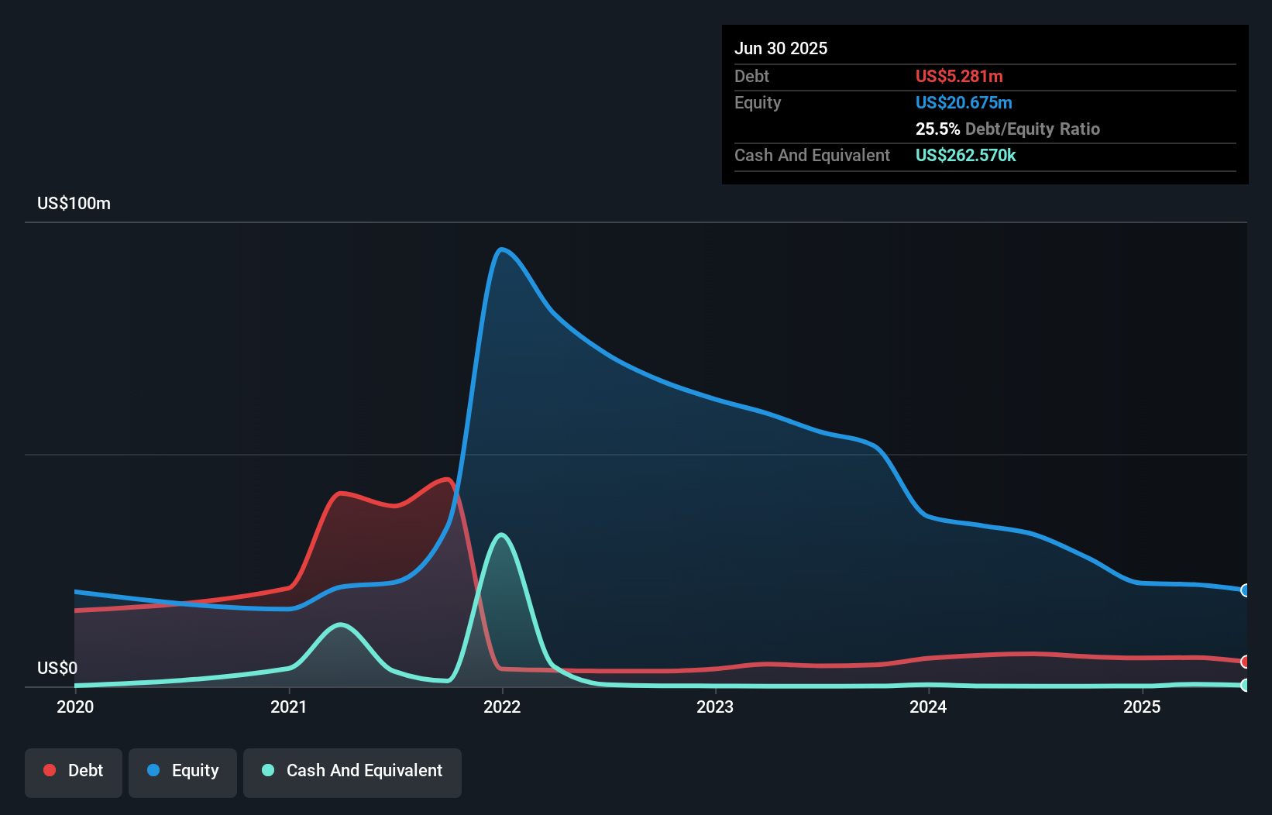Select the teal Cash endpoint marker on chart
The height and width of the screenshot is (815, 1272).
(x=1246, y=685)
